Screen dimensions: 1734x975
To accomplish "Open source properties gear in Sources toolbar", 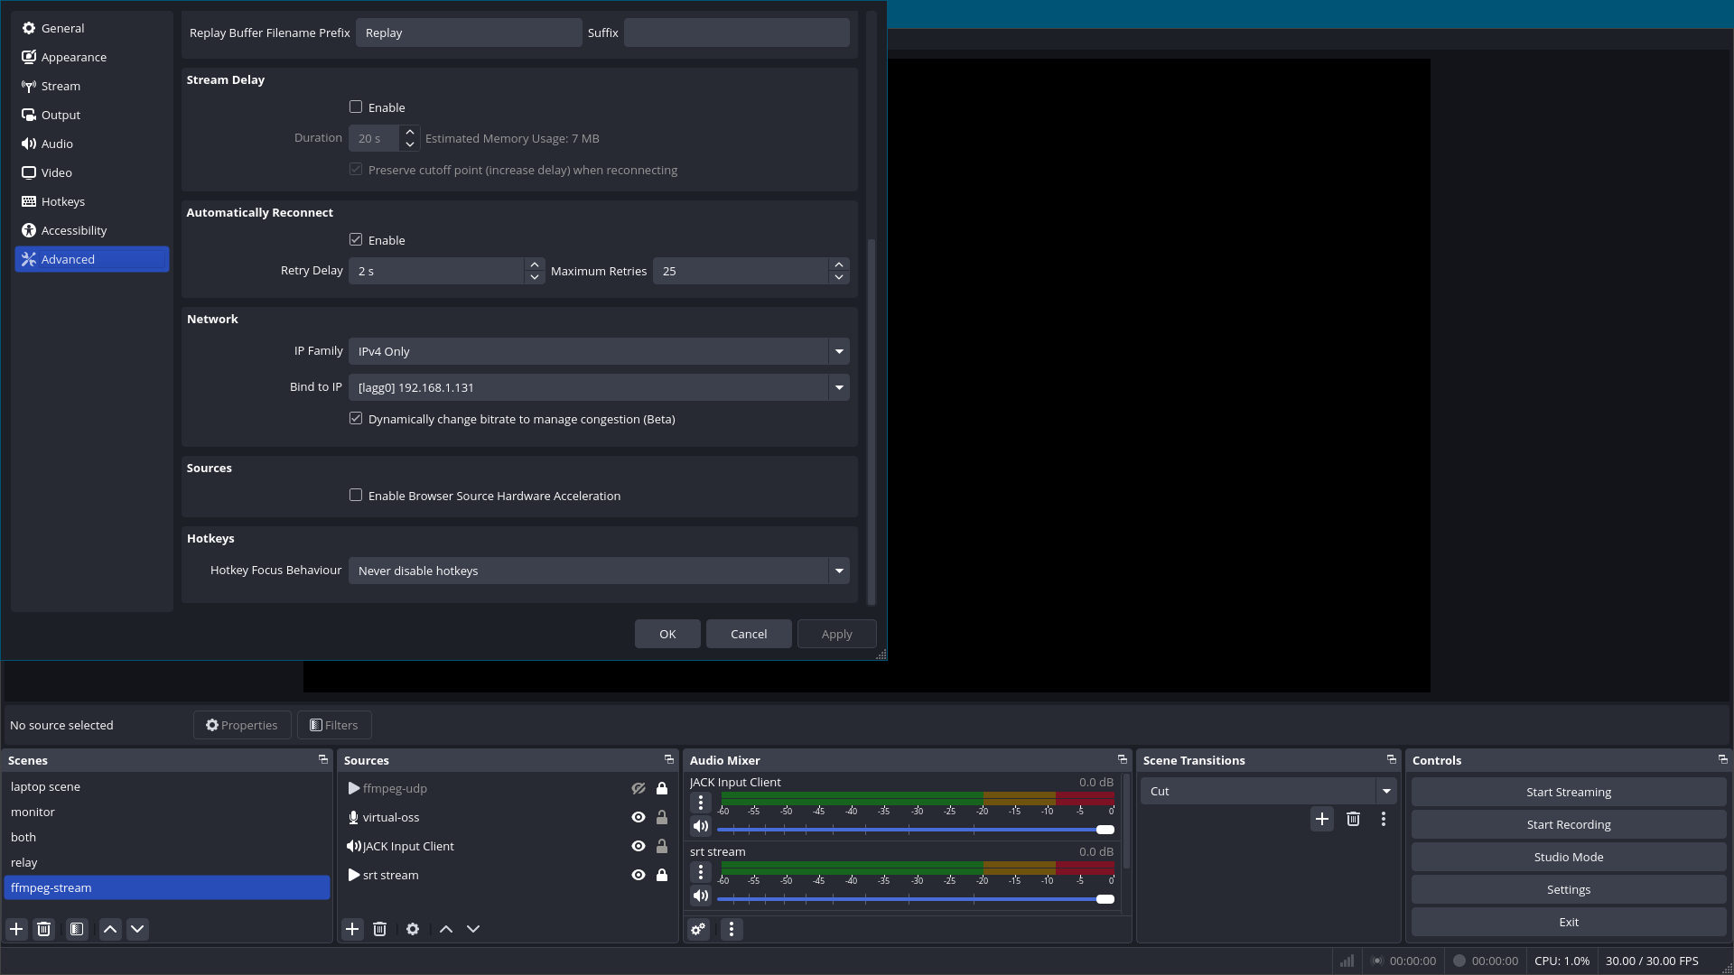I will click(x=413, y=929).
